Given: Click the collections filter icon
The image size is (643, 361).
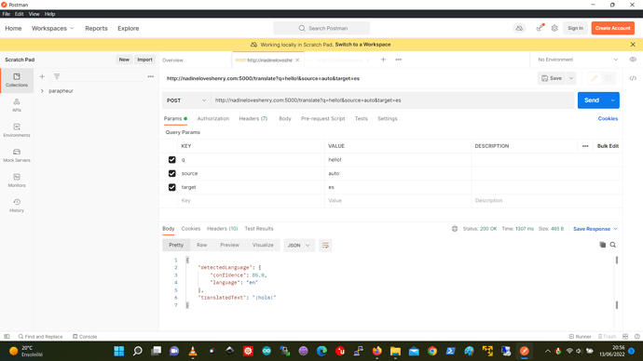Looking at the screenshot, I should click(x=57, y=76).
